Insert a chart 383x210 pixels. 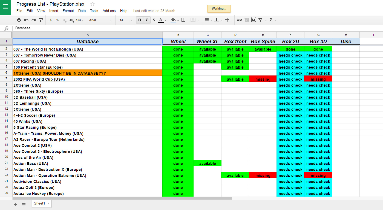point(254,20)
